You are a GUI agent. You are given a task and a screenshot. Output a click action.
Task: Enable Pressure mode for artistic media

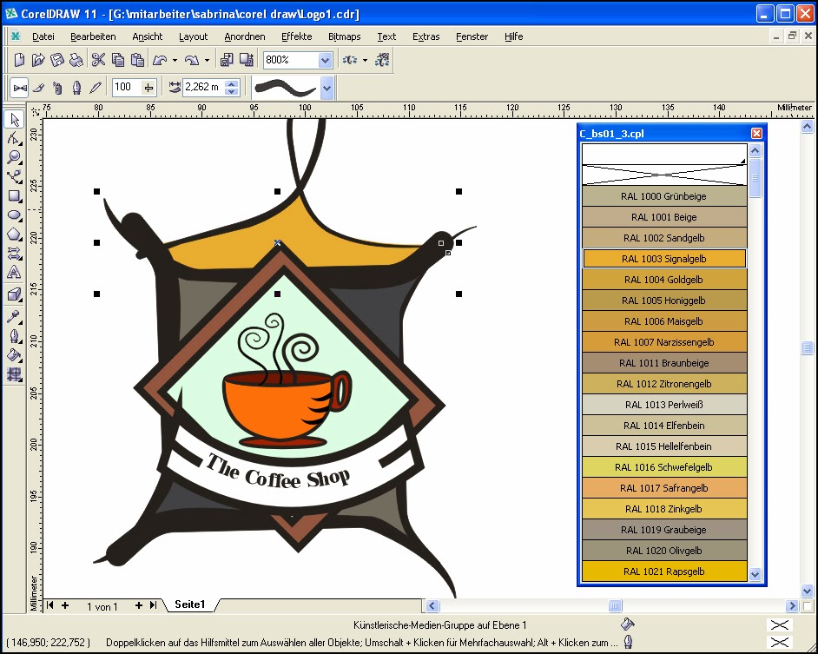[x=96, y=87]
